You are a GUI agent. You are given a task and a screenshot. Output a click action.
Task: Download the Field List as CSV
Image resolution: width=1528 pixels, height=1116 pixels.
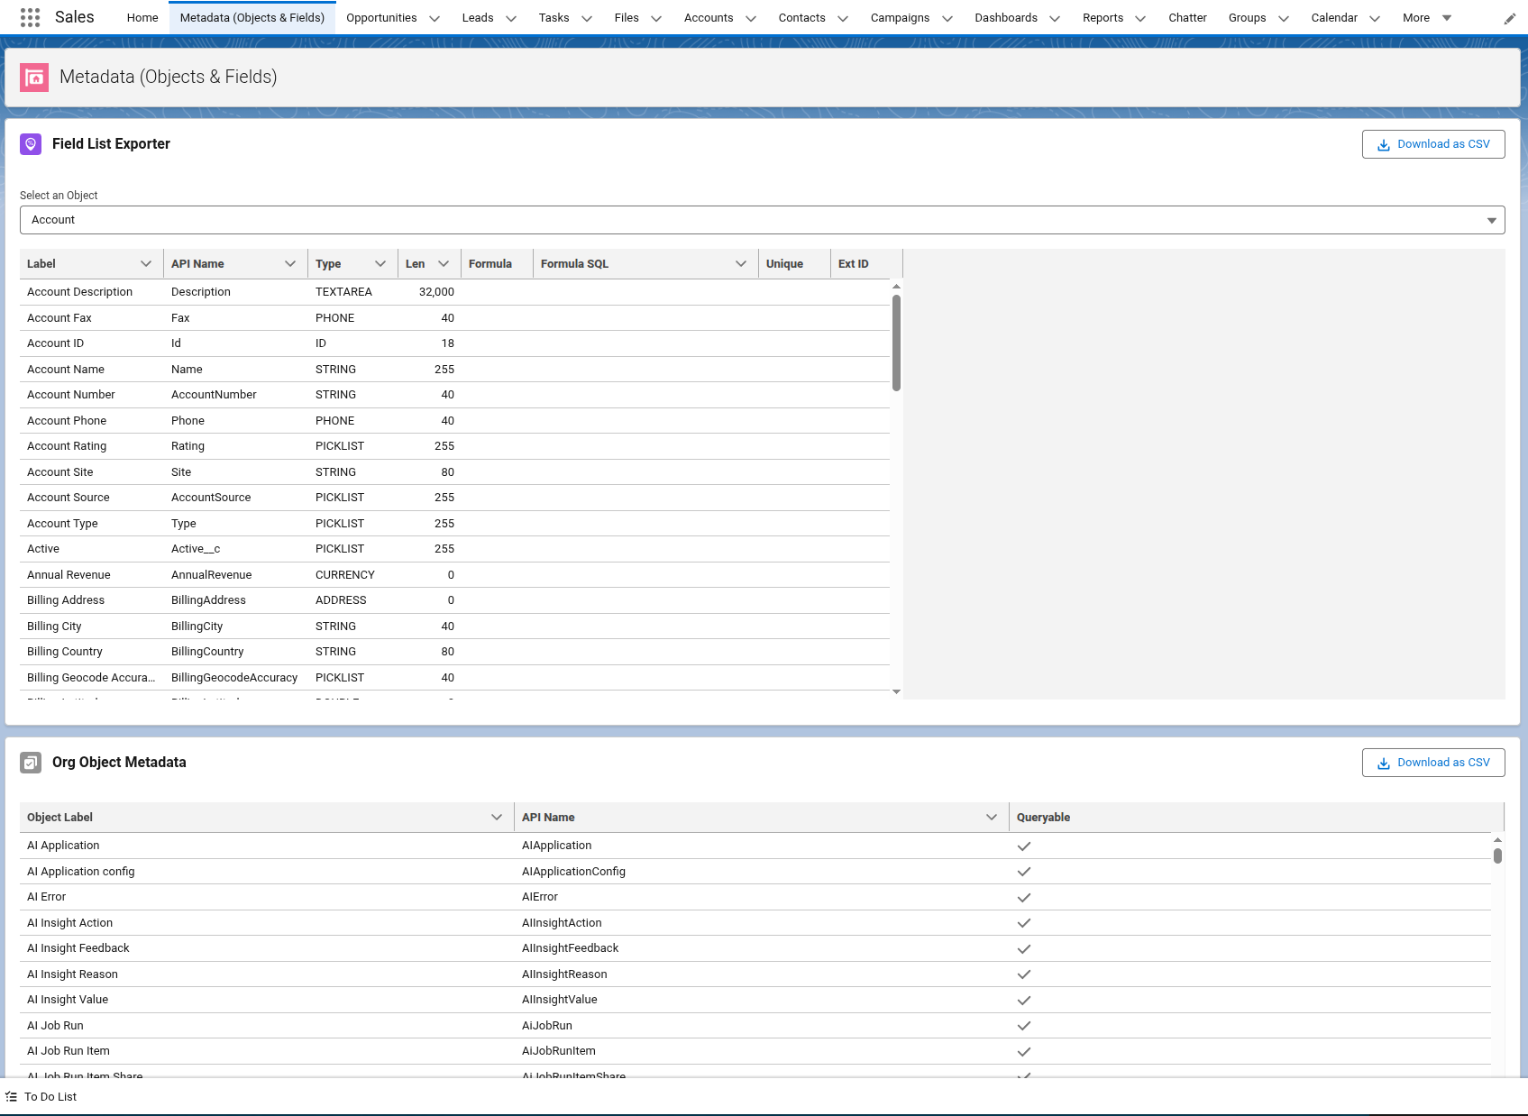coord(1432,144)
